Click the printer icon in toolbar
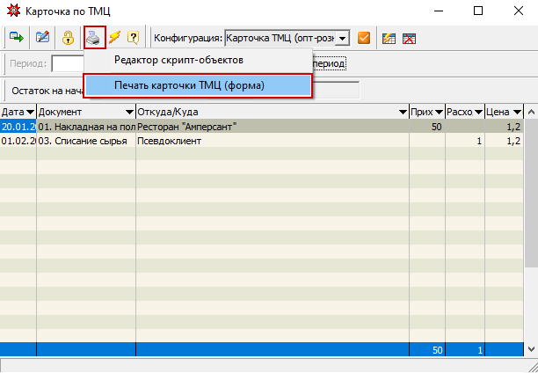This screenshot has height=373, width=538. [x=94, y=38]
